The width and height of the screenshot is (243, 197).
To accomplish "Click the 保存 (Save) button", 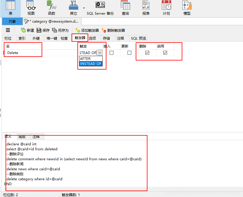I will point(43,30).
